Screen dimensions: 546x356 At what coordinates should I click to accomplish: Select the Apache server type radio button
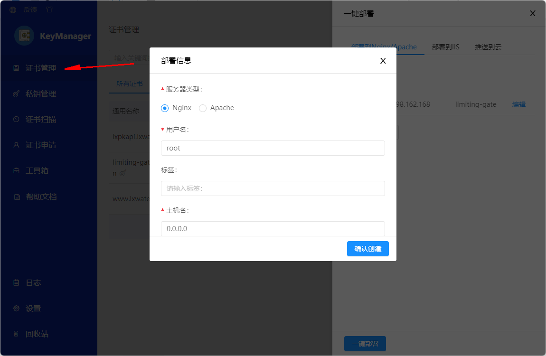pyautogui.click(x=203, y=108)
